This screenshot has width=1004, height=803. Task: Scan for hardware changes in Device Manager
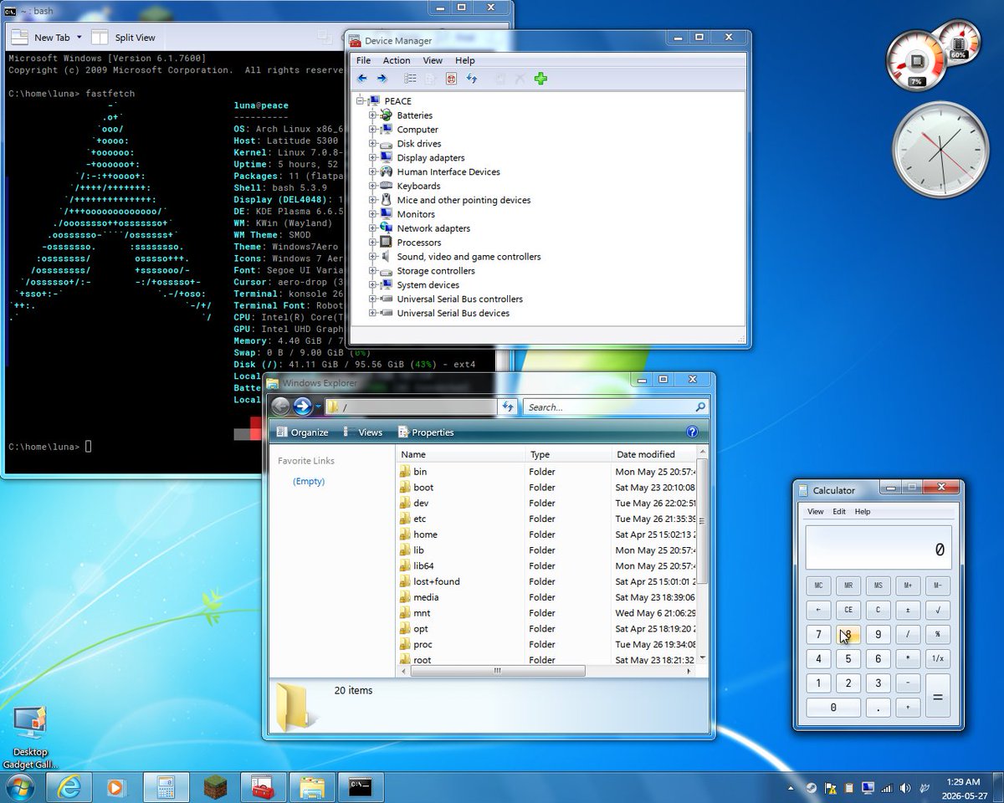pyautogui.click(x=472, y=79)
